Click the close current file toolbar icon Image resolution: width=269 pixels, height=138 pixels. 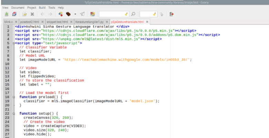click(32, 14)
